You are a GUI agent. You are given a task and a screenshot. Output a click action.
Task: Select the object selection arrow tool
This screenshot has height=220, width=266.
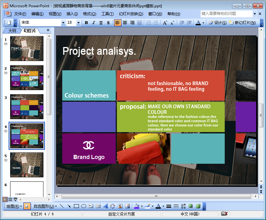point(27,206)
